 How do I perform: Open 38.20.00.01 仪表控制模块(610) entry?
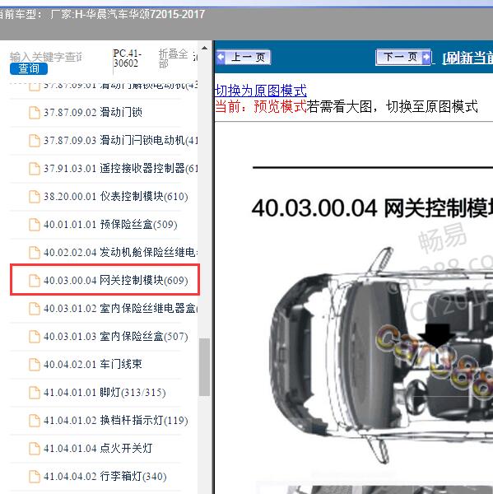[115, 196]
